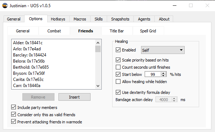Toggle the Start below checkbox
The height and width of the screenshot is (132, 215).
coord(118,74)
